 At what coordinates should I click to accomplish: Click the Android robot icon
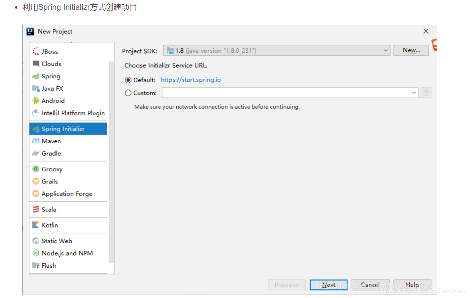(x=36, y=101)
